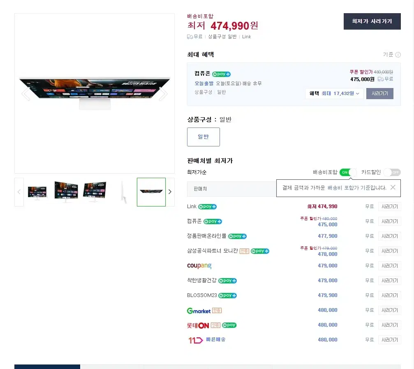Click the 빠른배송 label next to 11번가
Screen dimensions: 414x369
coord(216,339)
